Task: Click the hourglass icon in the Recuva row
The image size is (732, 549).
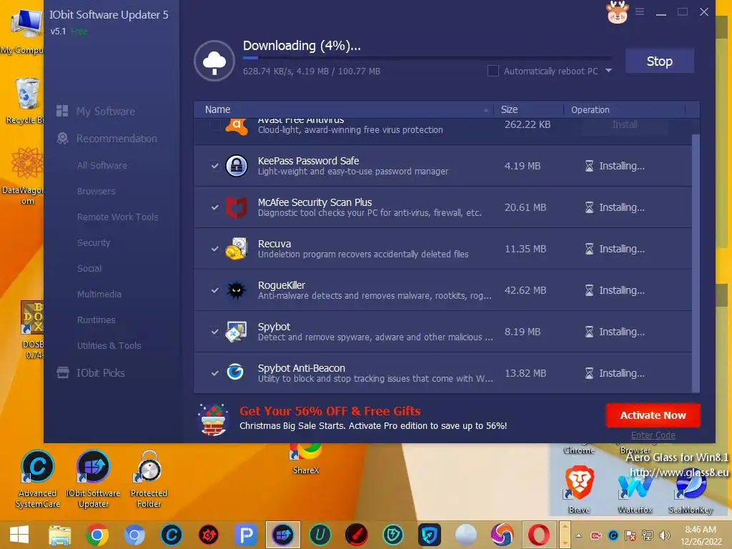Action: point(589,249)
